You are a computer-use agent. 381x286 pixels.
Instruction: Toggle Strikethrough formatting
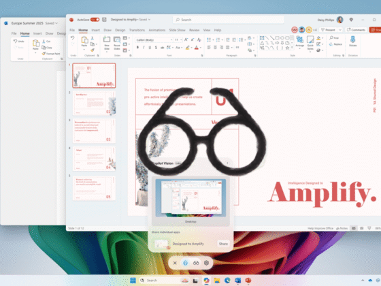(x=162, y=48)
